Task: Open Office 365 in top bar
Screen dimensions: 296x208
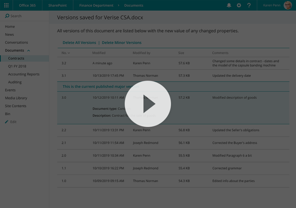Action: pyautogui.click(x=27, y=5)
